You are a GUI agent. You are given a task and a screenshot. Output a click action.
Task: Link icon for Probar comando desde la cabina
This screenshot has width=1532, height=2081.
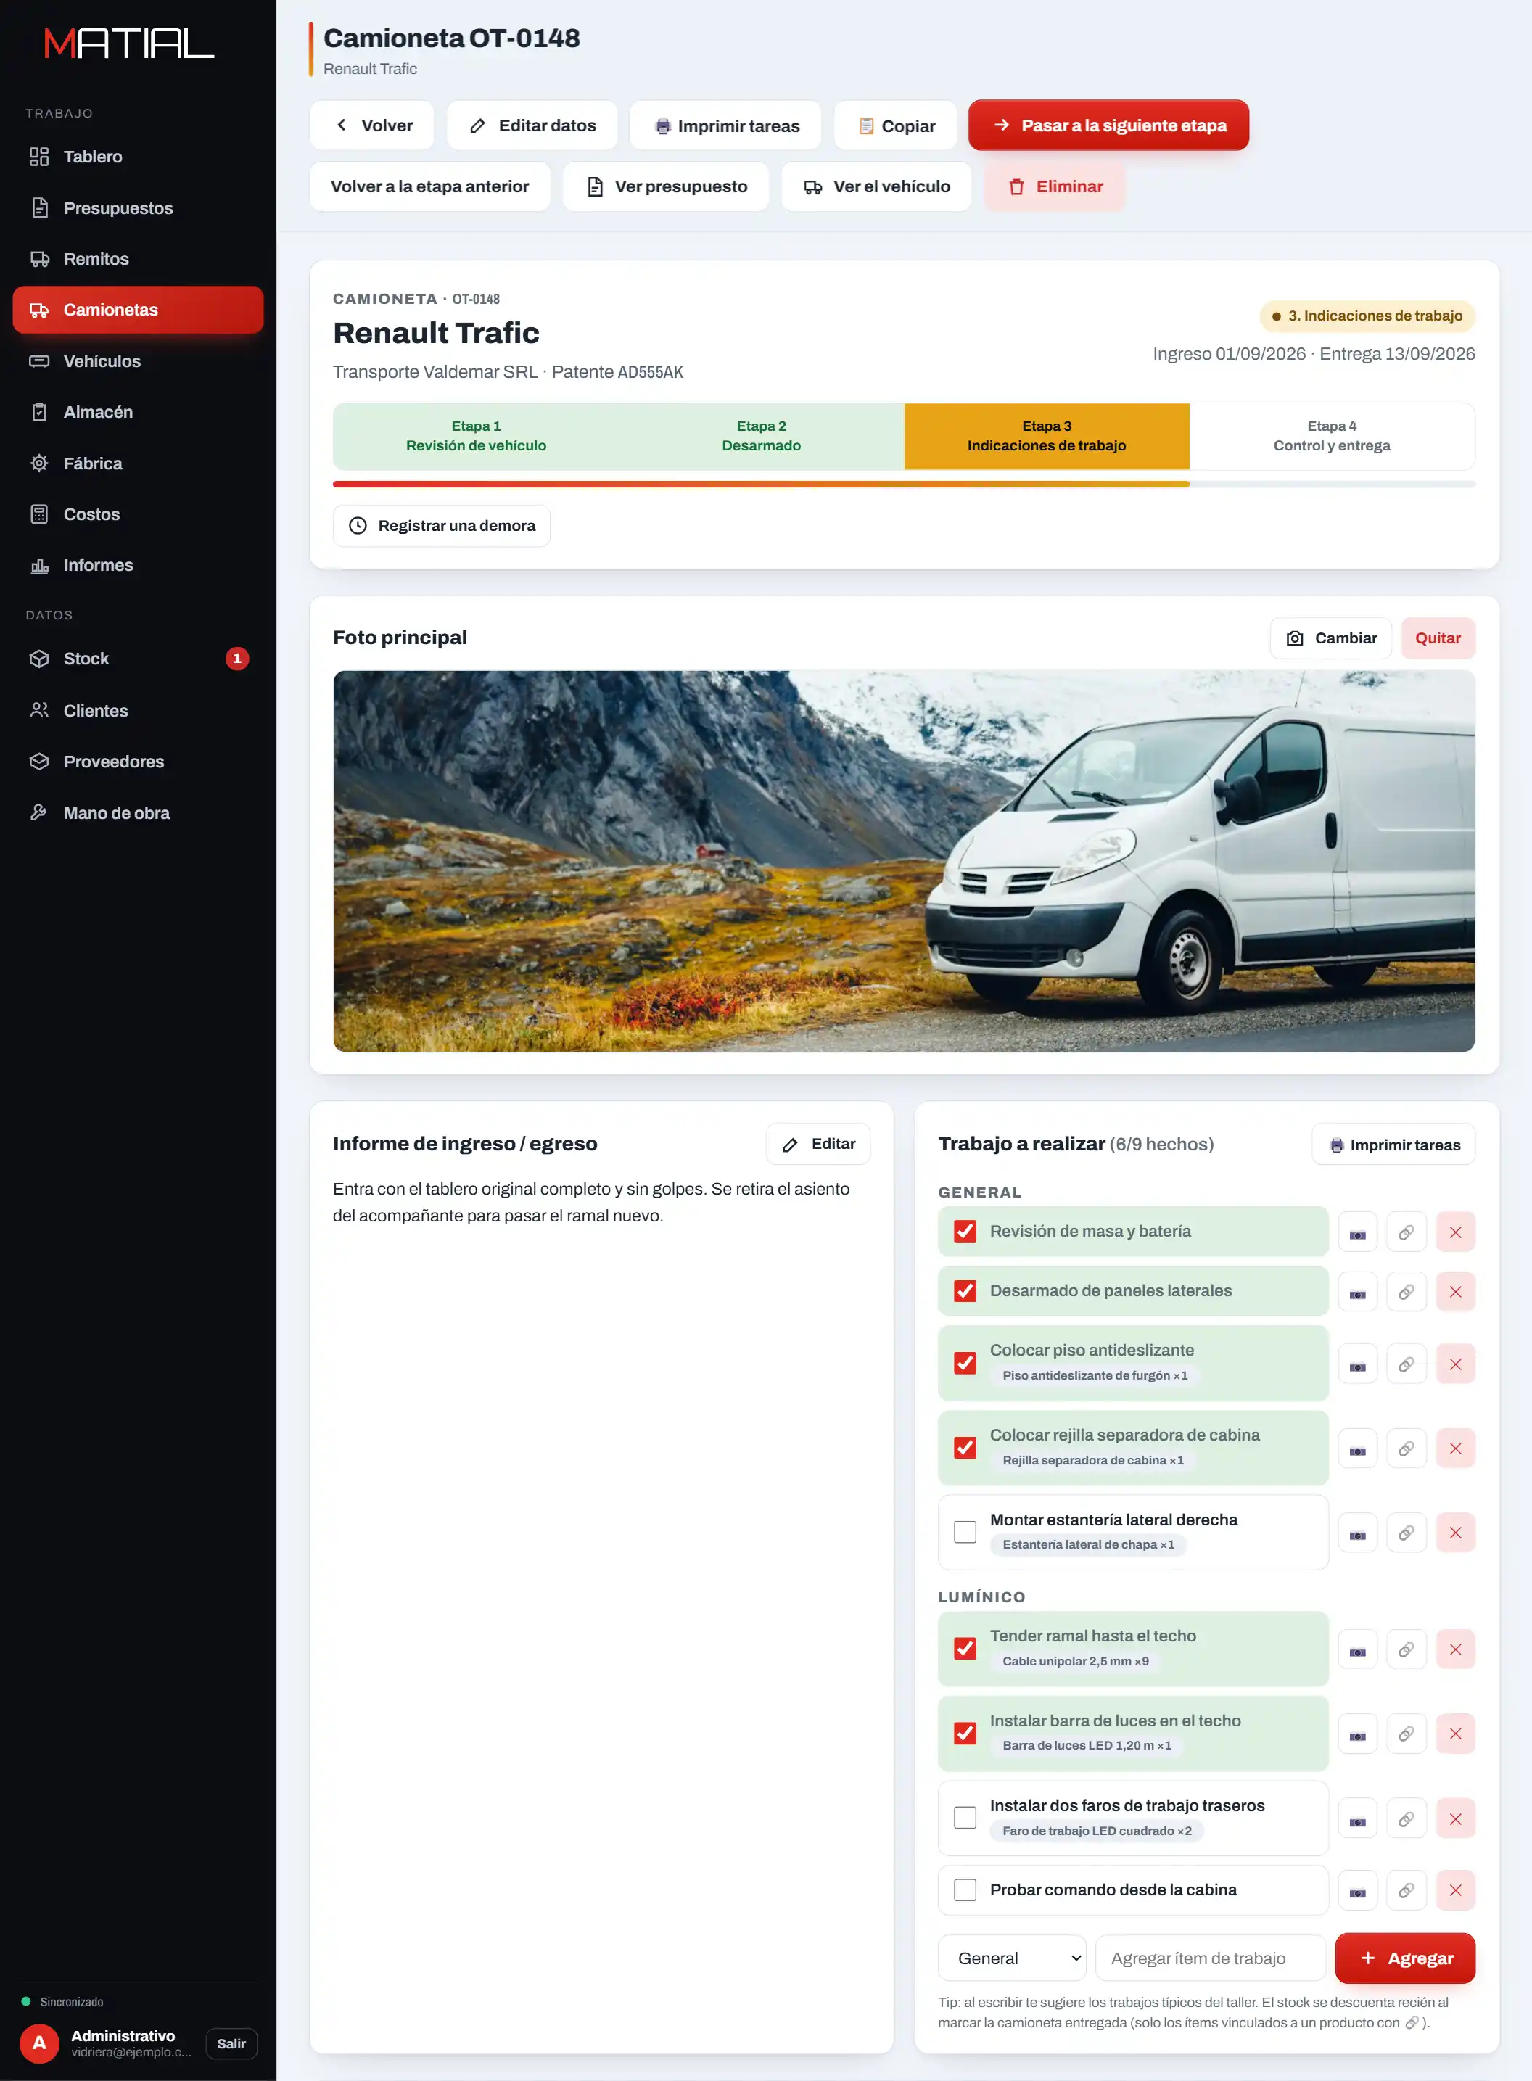(x=1406, y=1891)
